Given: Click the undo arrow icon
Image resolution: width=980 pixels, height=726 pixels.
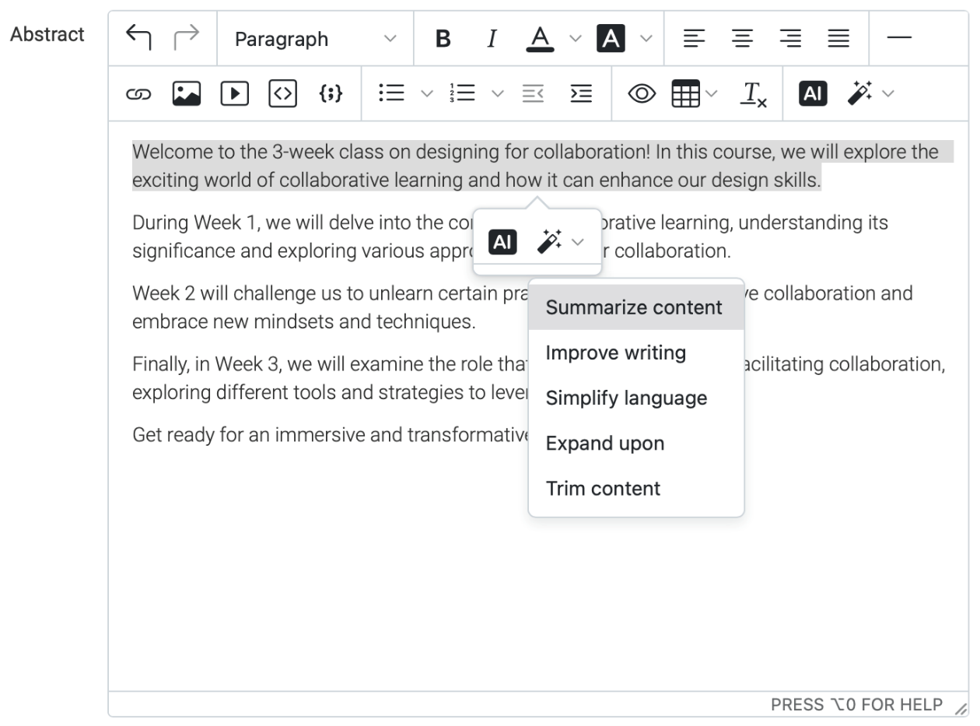Looking at the screenshot, I should [139, 38].
